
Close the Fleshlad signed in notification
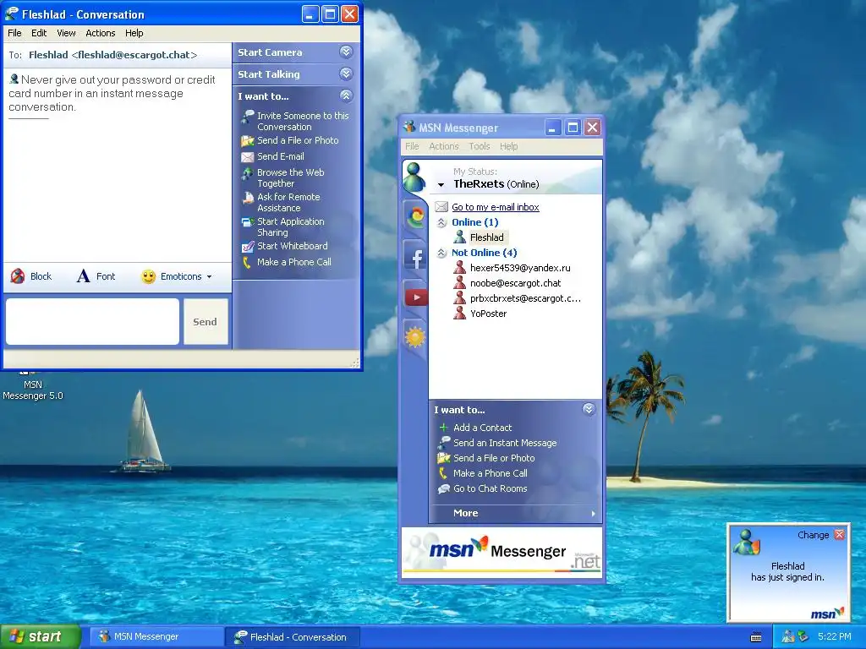coord(840,534)
